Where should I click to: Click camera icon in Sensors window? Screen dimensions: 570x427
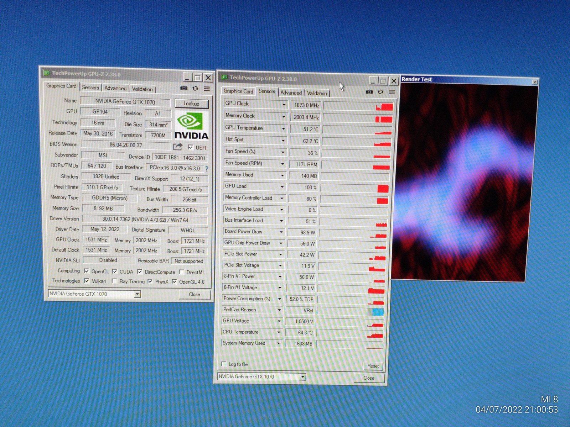[369, 92]
